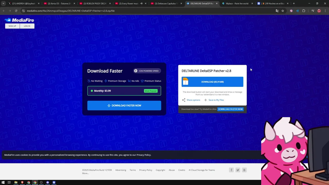Open the Copyright footer link
The image size is (329, 185).
pos(160,170)
